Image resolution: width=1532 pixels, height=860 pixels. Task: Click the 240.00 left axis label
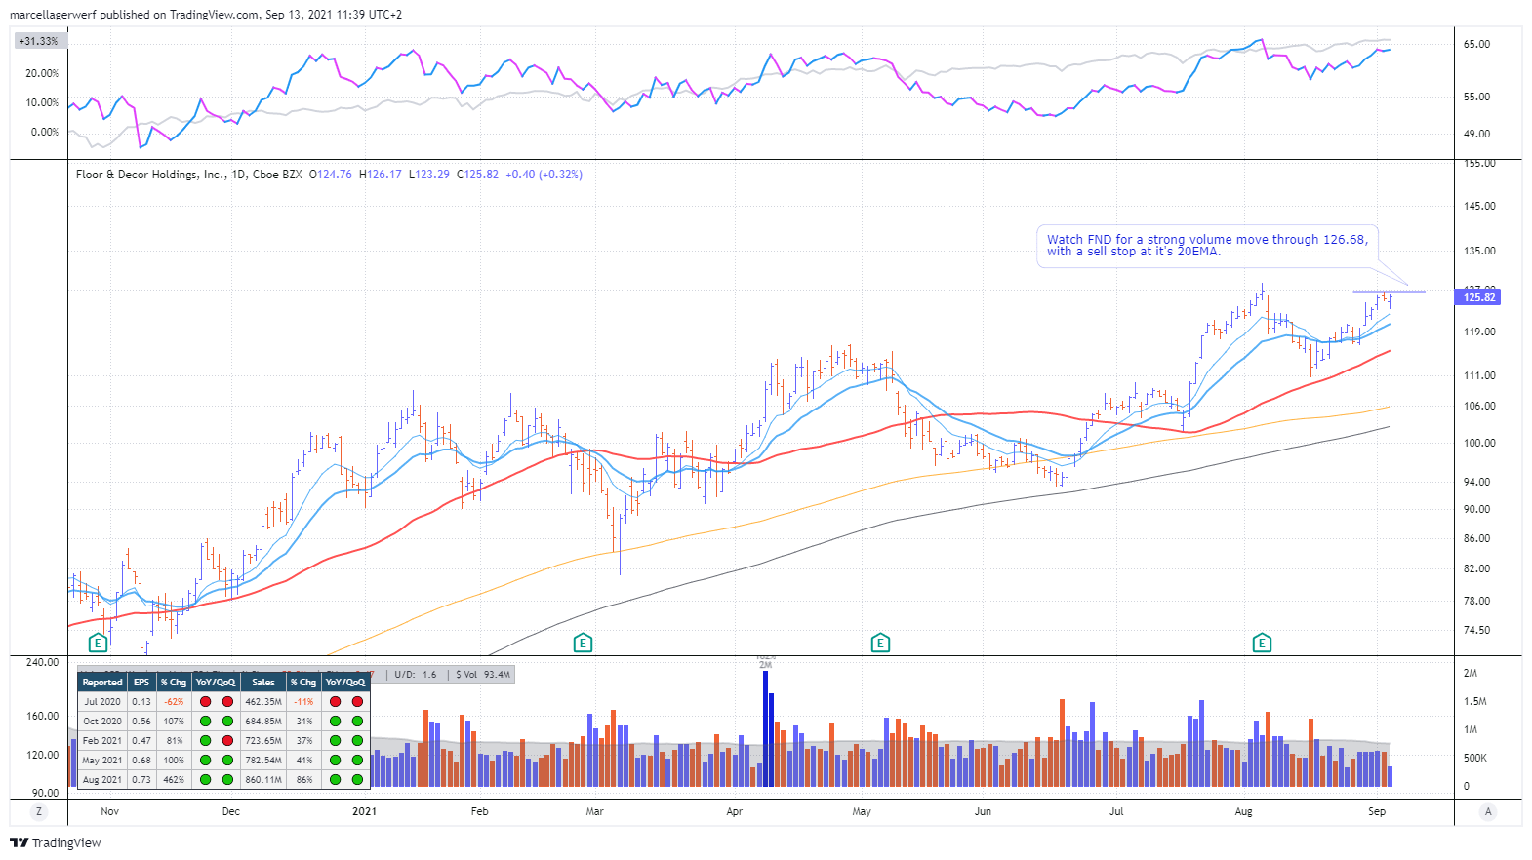tap(42, 662)
